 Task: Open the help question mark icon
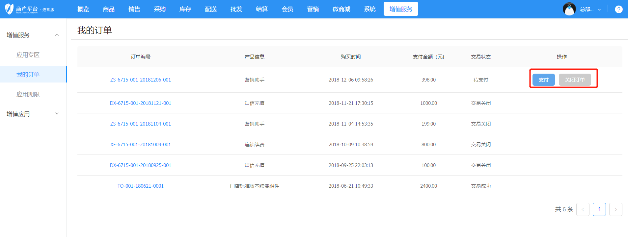point(618,9)
